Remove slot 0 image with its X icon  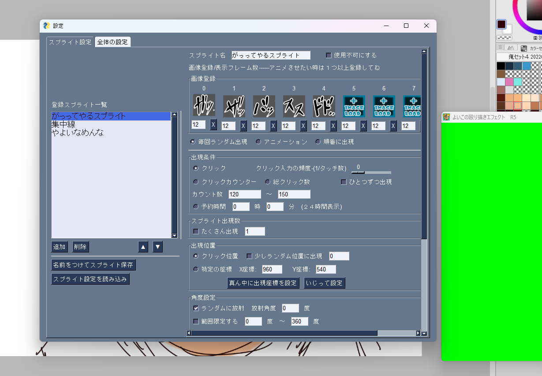click(x=213, y=125)
